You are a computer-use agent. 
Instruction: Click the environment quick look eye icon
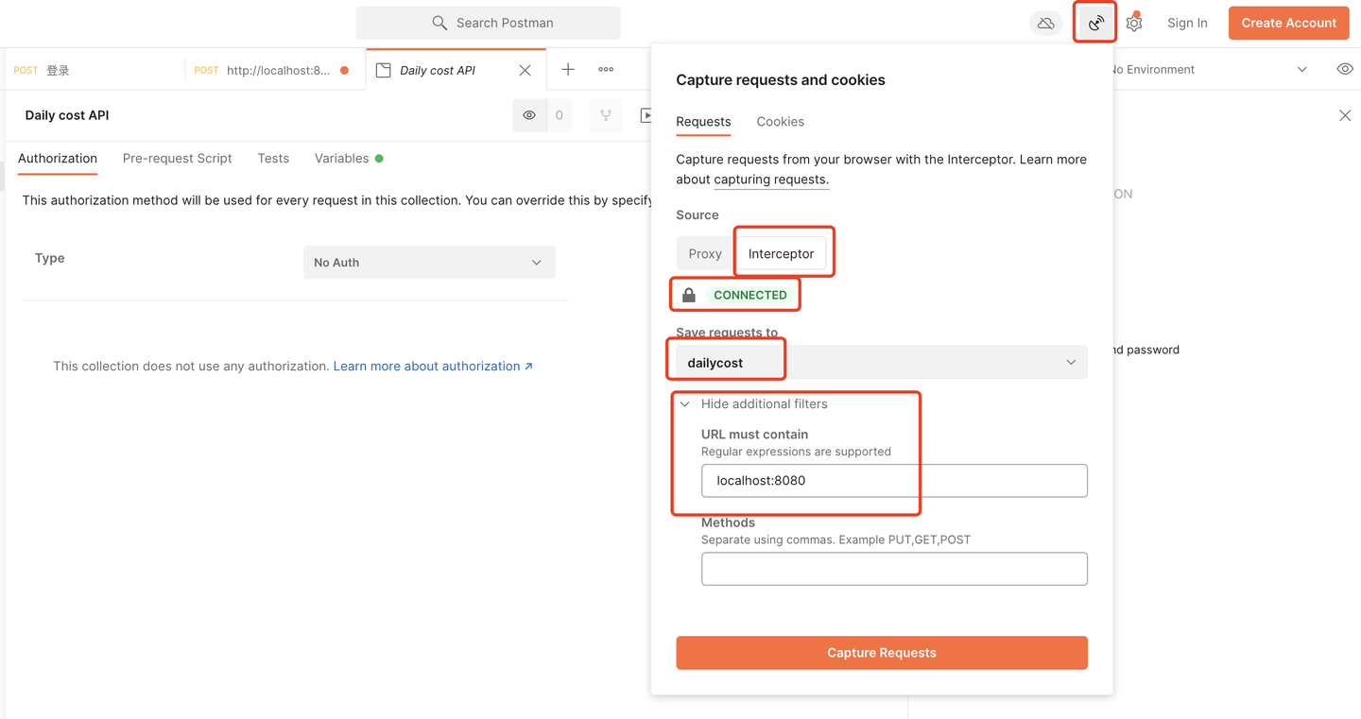pos(1345,70)
